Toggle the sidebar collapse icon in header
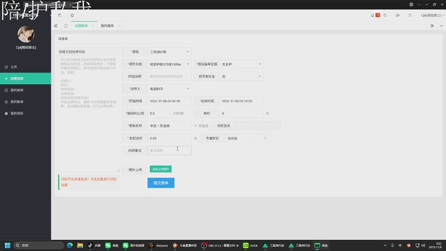446x251 pixels. coord(60,16)
